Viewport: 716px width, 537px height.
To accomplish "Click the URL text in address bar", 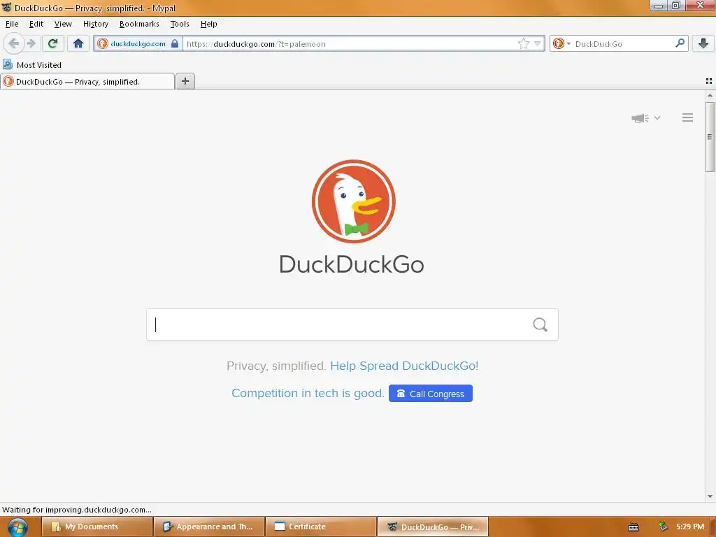I will (x=256, y=44).
